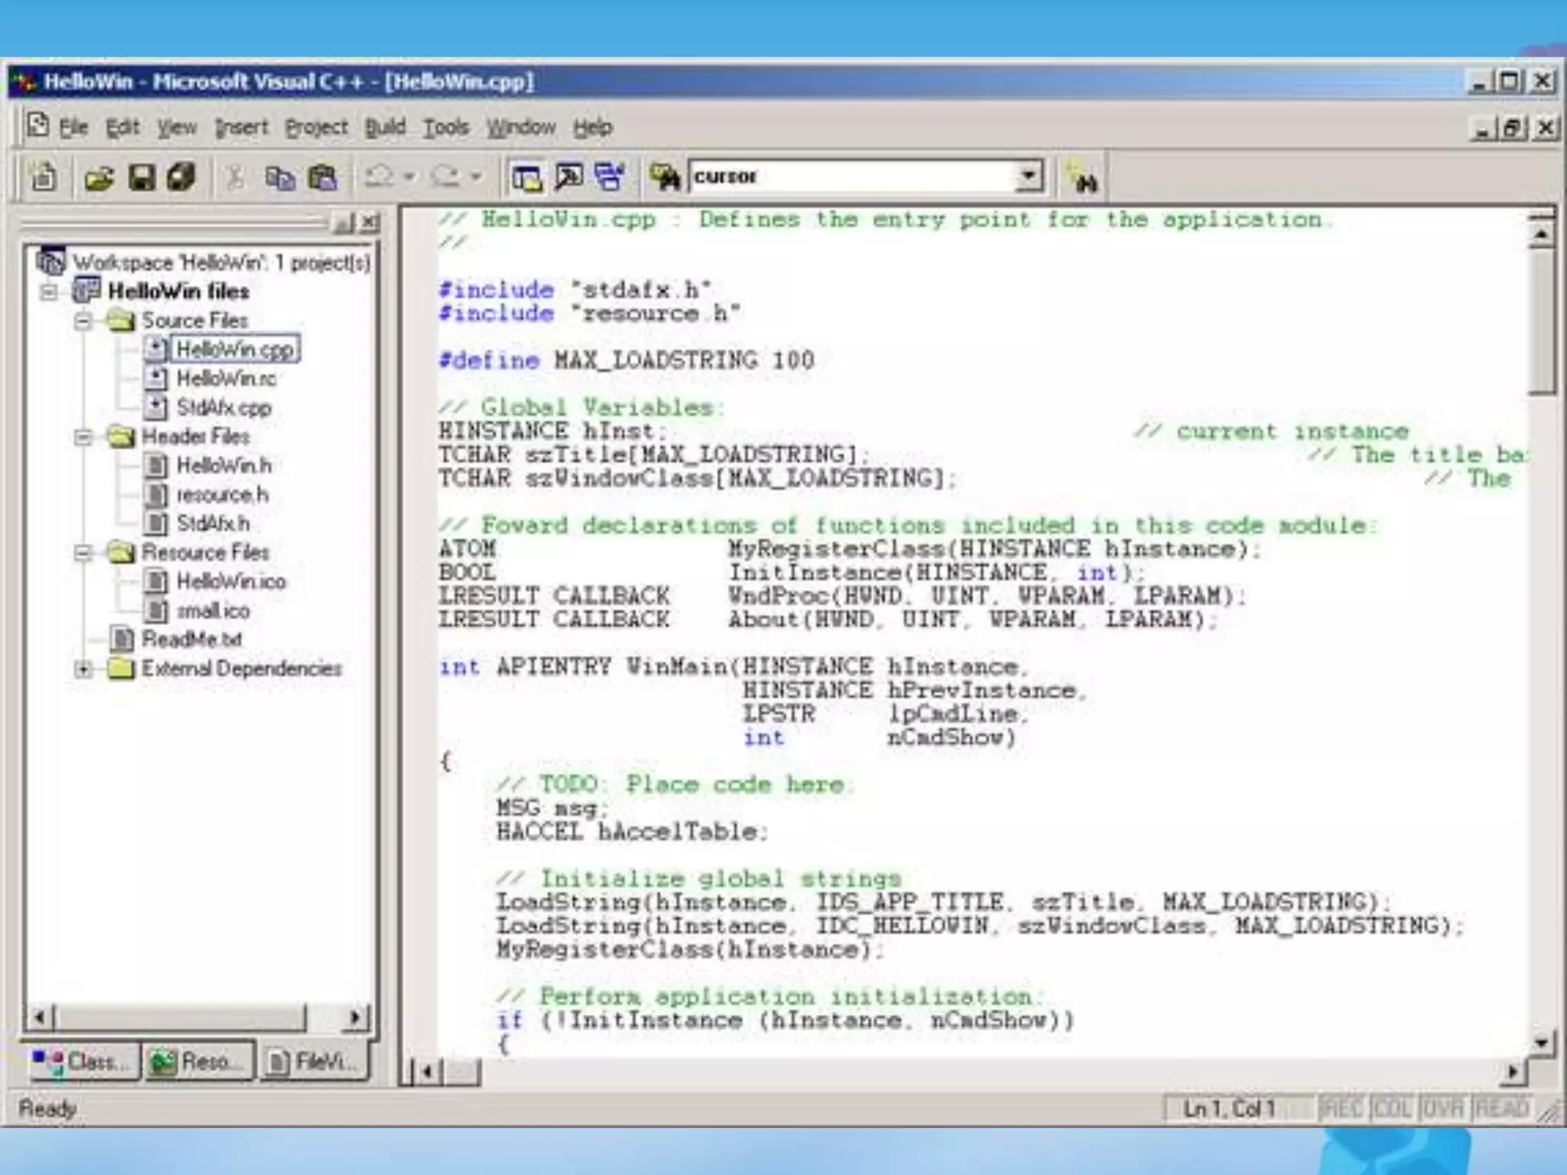Collapse the Source Files folder
The image size is (1567, 1175).
[x=83, y=321]
